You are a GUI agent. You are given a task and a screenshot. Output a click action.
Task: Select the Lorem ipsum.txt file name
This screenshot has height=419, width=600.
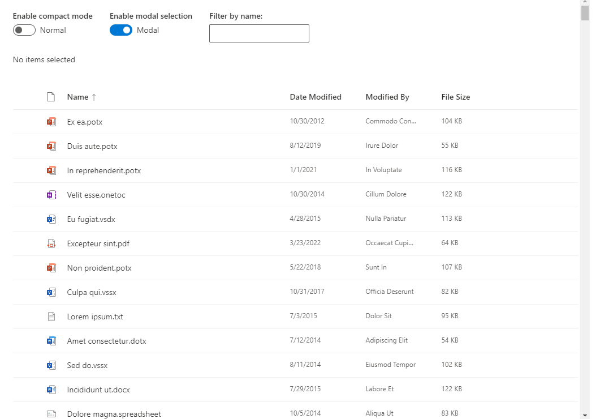pyautogui.click(x=95, y=317)
